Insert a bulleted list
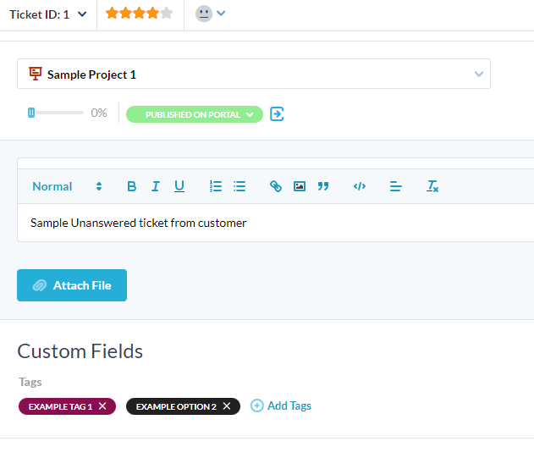Image resolution: width=534 pixels, height=458 pixels. pyautogui.click(x=239, y=186)
